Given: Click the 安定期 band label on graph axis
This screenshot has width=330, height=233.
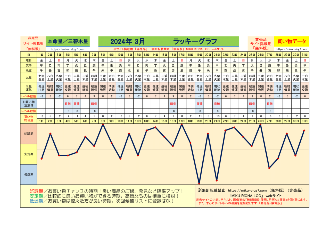Looking at the screenshot, I should point(29,154).
